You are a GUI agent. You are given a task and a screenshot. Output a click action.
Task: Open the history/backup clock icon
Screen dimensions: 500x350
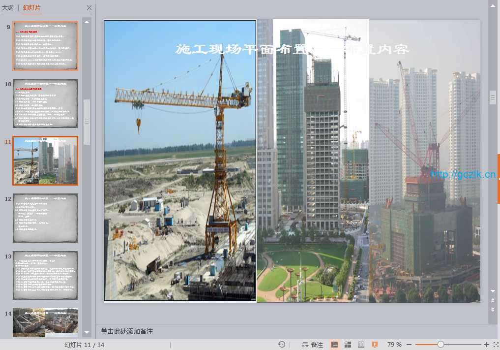point(282,345)
